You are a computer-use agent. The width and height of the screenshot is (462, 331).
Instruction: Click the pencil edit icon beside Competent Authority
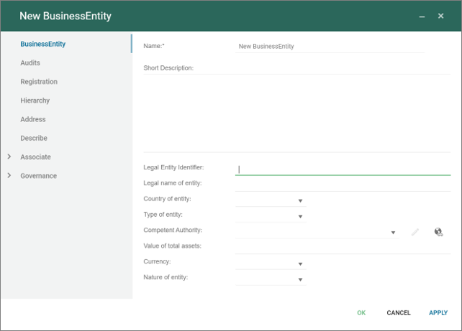pos(415,232)
